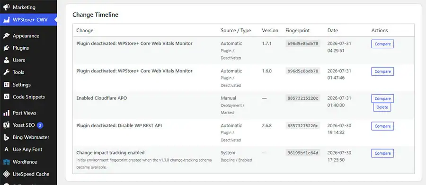Click date 2026-07-31 04:29:51
The width and height of the screenshot is (426, 185).
pyautogui.click(x=339, y=47)
